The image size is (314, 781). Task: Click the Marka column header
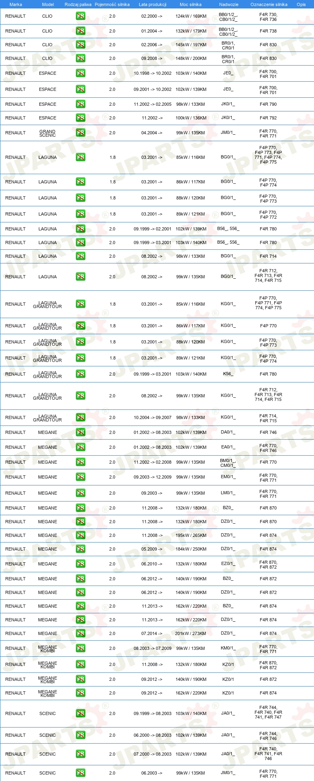click(16, 4)
